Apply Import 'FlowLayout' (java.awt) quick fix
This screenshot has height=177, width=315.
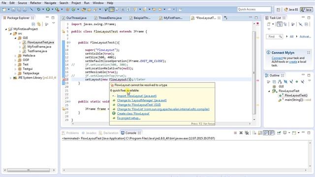coord(137,96)
